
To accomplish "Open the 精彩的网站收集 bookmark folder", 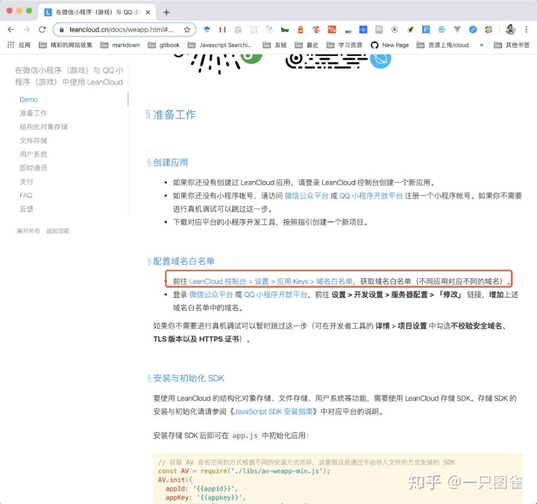I will point(66,45).
